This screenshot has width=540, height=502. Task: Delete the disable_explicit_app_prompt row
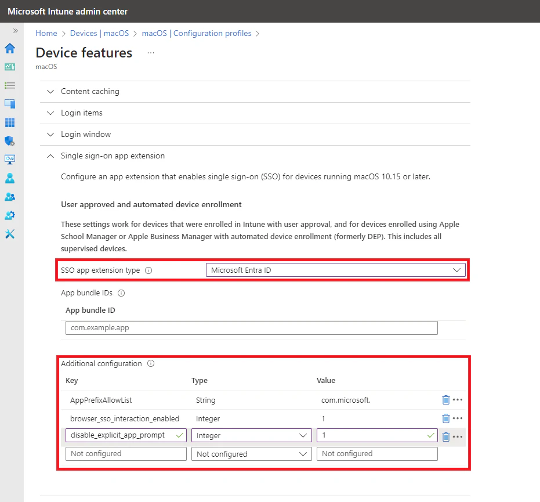pyautogui.click(x=445, y=437)
